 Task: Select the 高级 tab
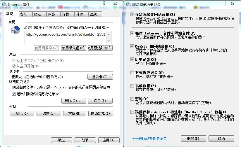(x=95, y=14)
